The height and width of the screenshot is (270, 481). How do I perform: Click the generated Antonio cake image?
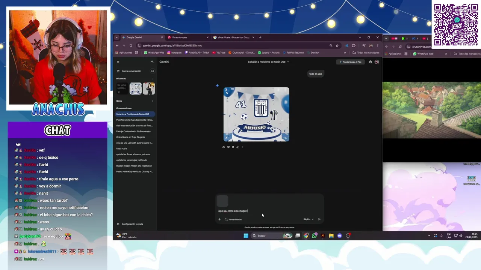tap(256, 114)
